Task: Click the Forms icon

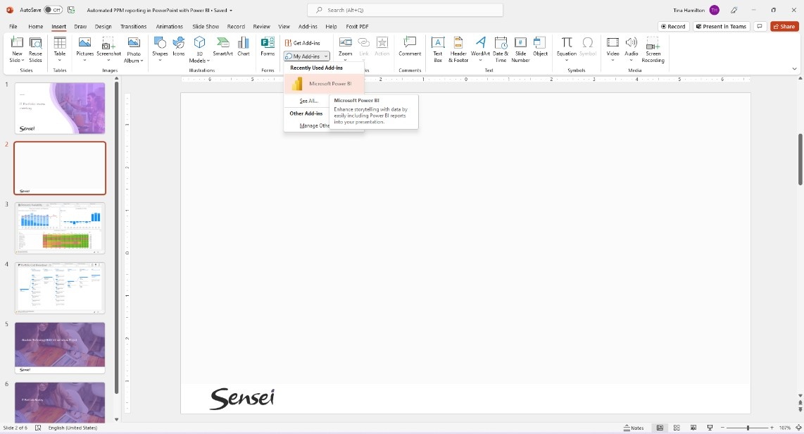Action: 268,46
